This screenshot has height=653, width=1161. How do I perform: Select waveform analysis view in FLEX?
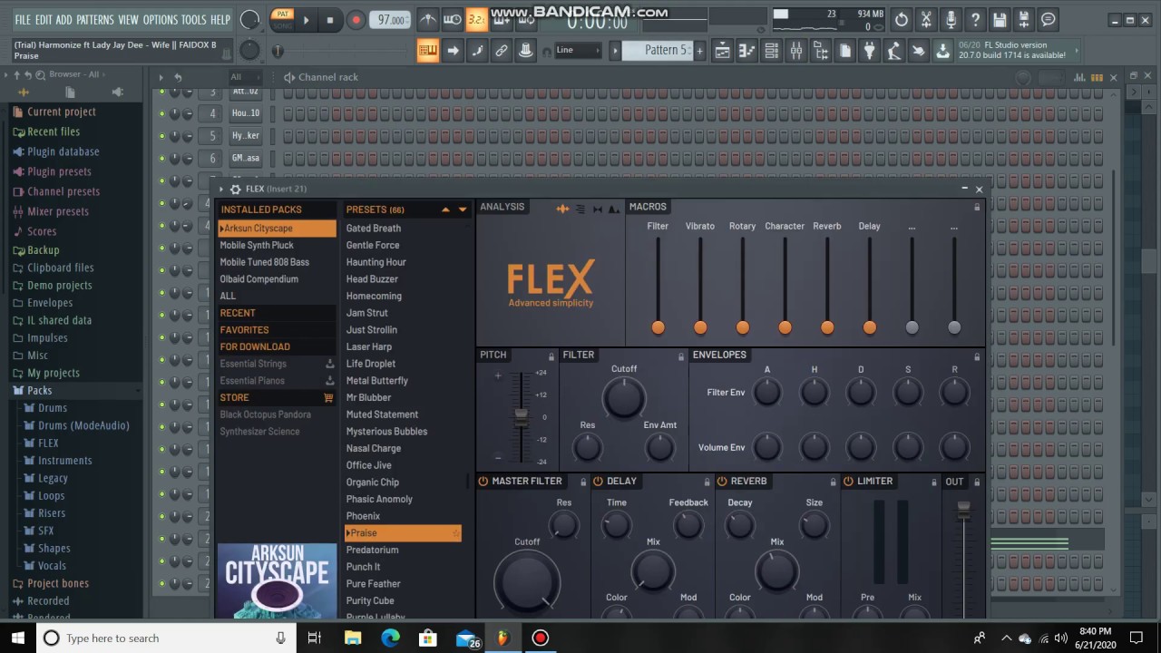562,209
